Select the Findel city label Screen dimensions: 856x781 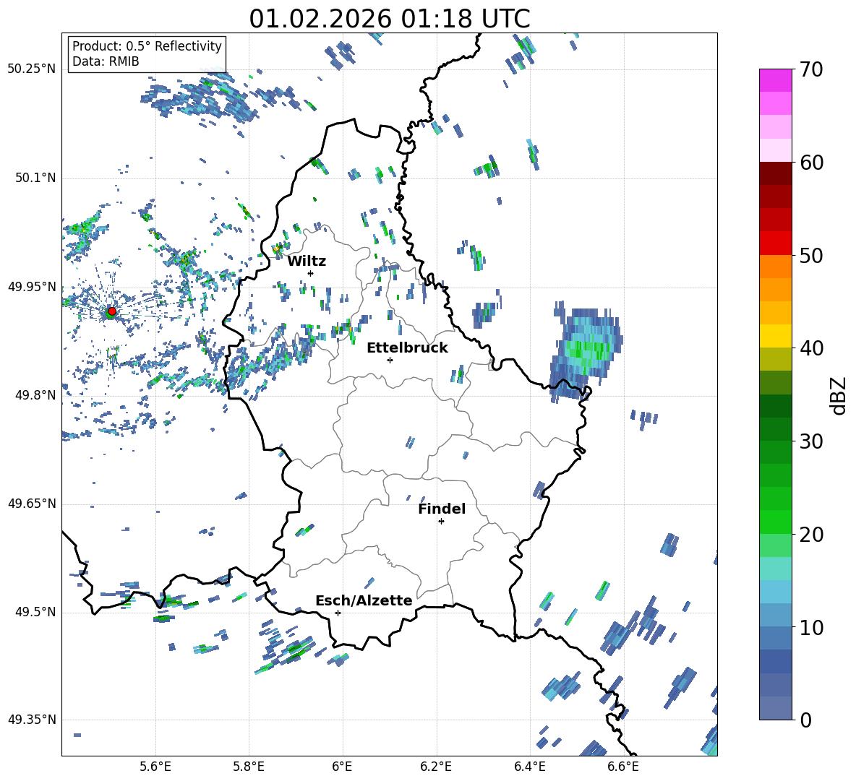441,509
